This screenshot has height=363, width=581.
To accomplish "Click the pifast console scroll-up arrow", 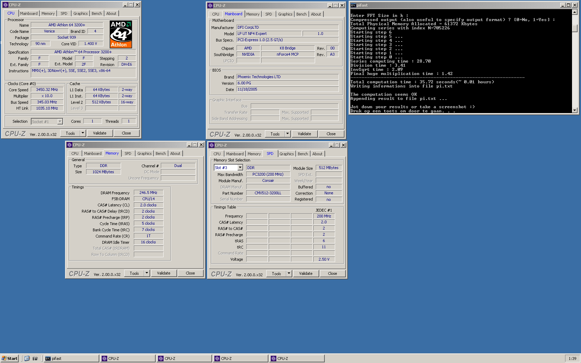I will tap(575, 12).
